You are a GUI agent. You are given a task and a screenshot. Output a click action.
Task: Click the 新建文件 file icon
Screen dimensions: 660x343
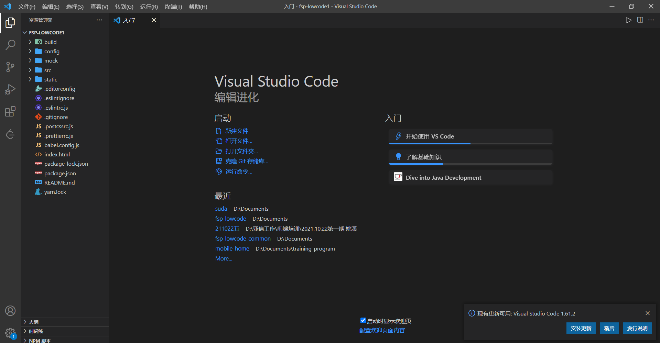coord(219,131)
